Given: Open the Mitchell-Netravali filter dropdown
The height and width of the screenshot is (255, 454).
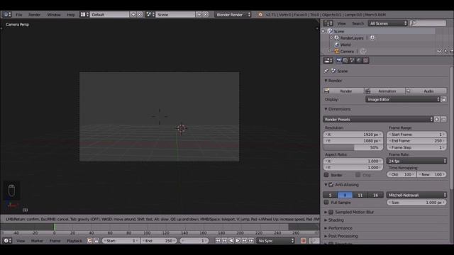Looking at the screenshot, I should coord(416,195).
